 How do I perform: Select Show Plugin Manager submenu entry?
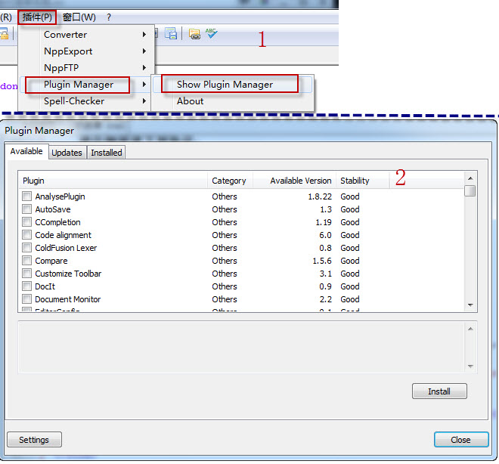225,85
